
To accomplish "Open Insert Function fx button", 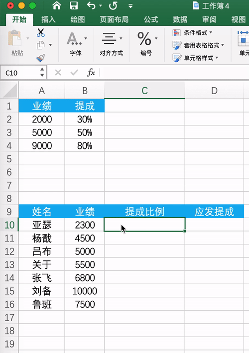I will (x=91, y=73).
